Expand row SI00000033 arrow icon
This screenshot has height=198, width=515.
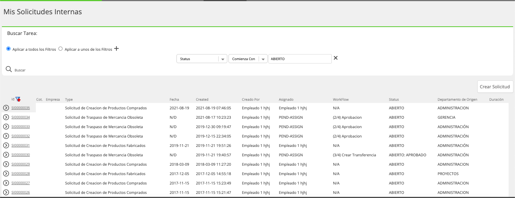point(6,127)
